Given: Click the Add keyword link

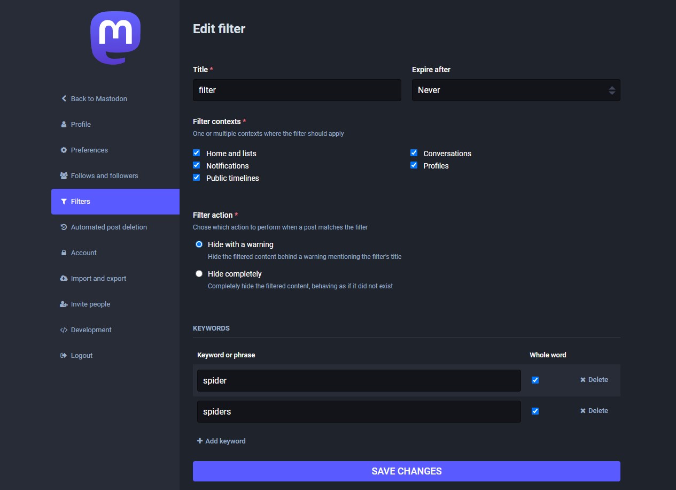Looking at the screenshot, I should (x=221, y=441).
